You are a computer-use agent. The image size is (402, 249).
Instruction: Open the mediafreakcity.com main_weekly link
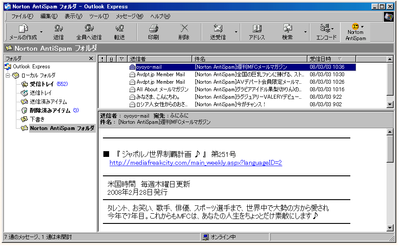point(196,163)
